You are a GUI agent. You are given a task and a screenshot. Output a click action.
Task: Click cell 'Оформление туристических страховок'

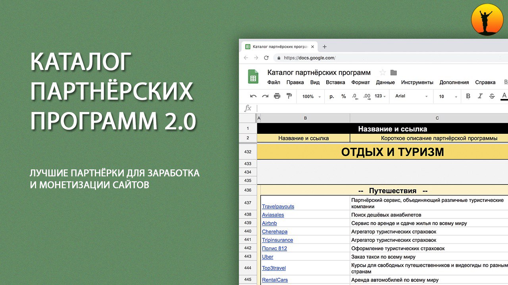[x=429, y=248]
